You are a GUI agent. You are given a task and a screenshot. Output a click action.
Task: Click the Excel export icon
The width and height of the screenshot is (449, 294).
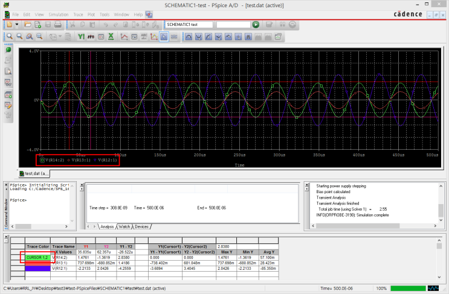pos(112,37)
